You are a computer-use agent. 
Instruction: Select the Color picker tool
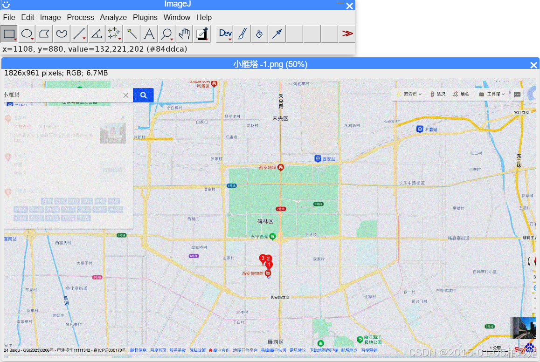pos(202,34)
